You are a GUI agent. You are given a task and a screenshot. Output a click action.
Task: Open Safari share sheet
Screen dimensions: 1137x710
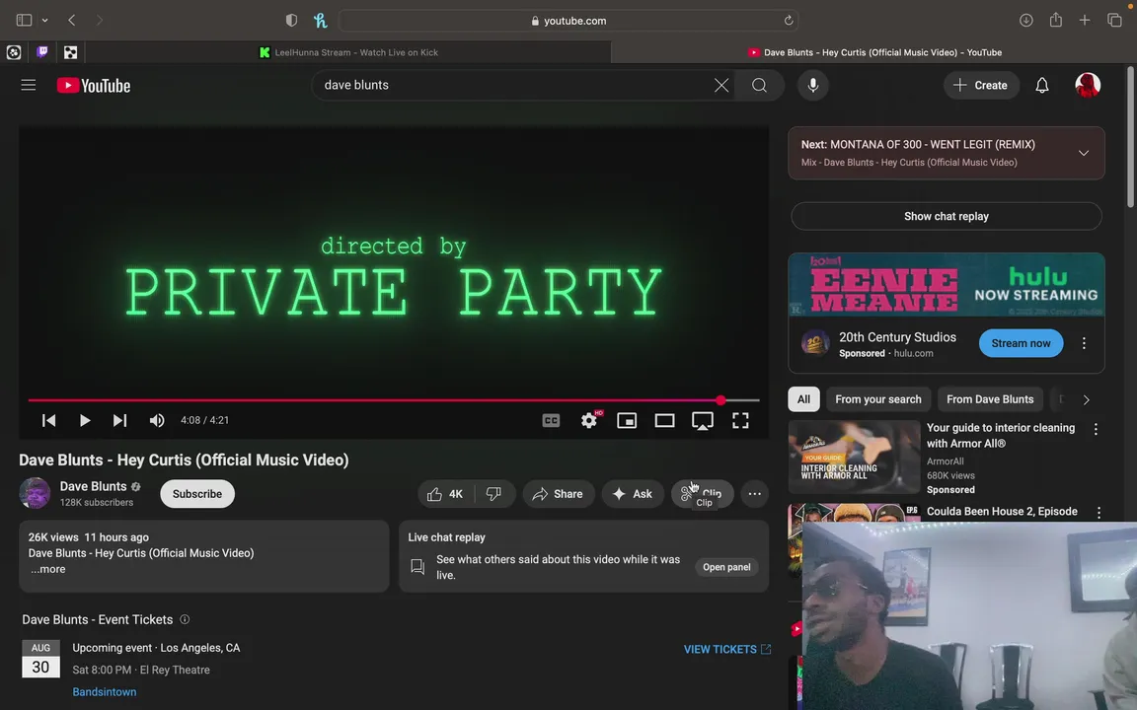pos(1056,20)
